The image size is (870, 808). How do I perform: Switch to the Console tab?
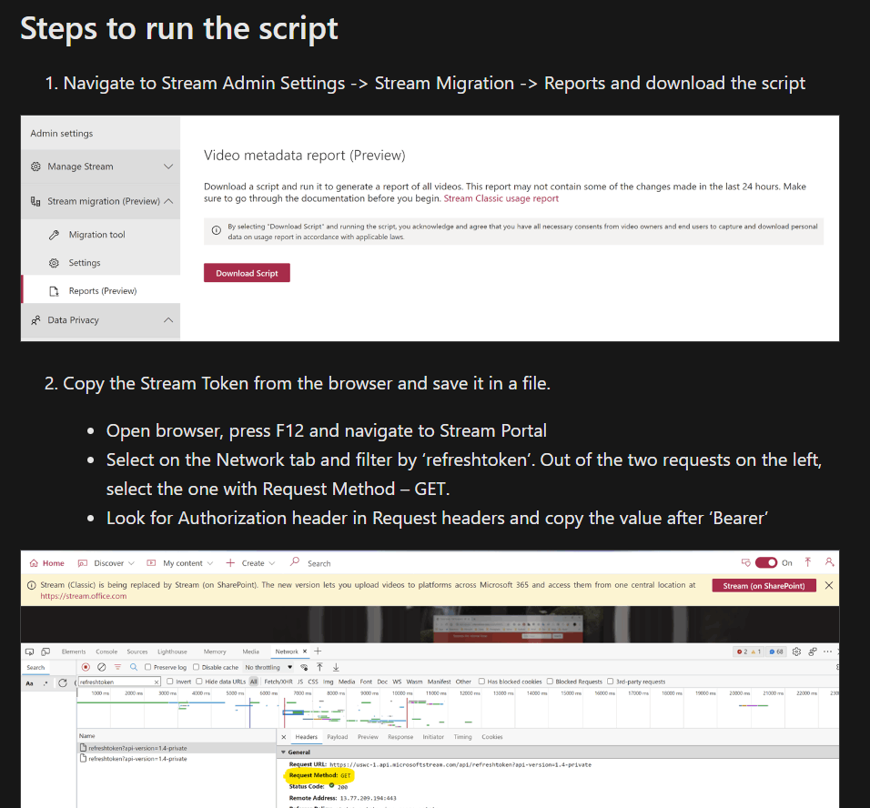tap(106, 651)
